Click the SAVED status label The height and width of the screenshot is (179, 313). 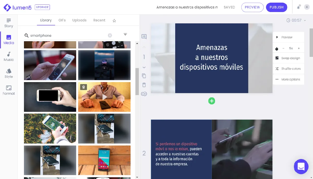tap(229, 7)
